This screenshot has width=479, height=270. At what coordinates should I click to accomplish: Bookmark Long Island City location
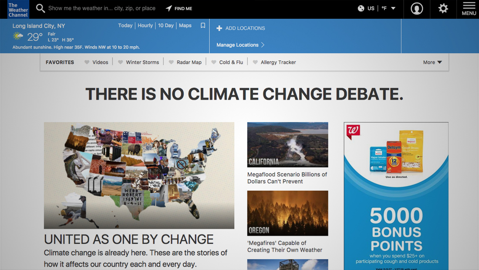203,25
